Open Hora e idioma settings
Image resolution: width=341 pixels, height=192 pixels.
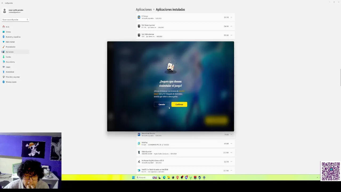click(15, 62)
